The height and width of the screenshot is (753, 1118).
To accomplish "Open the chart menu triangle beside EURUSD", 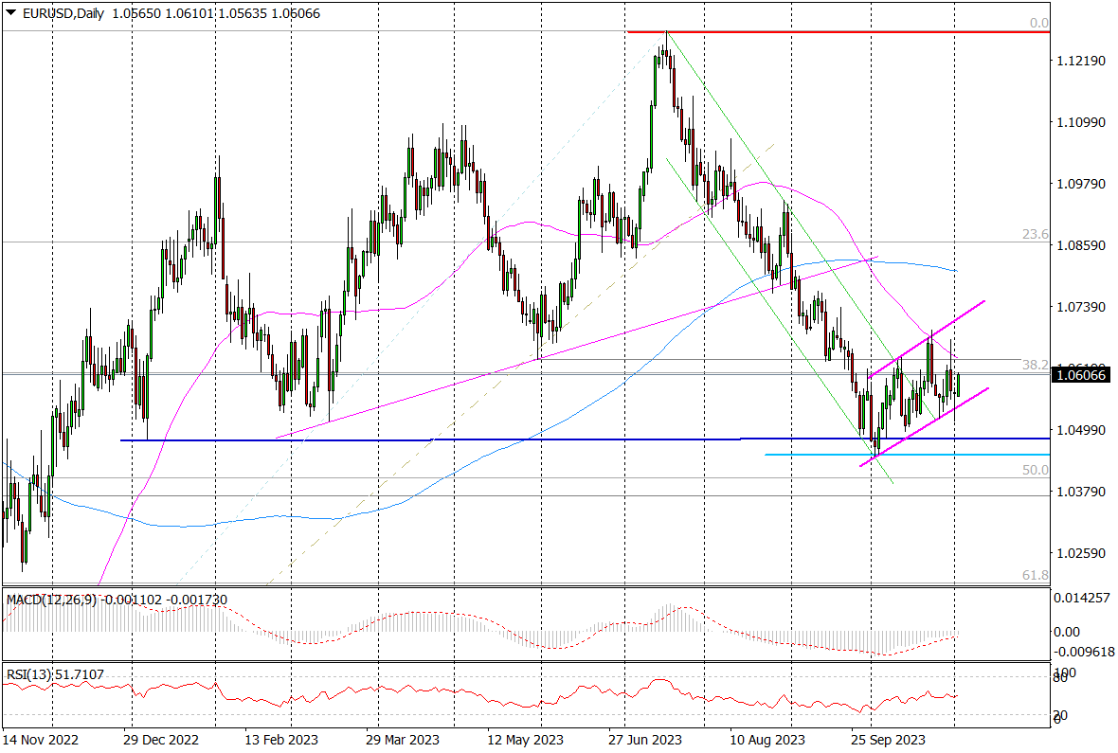I will pos(10,13).
